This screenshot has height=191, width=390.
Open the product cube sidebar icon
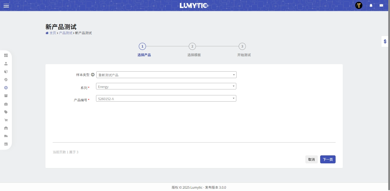pyautogui.click(x=6, y=72)
